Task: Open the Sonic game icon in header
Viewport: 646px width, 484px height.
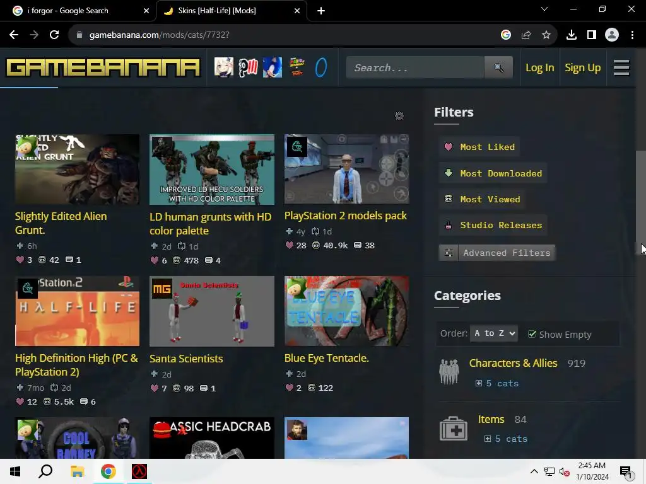Action: tap(273, 67)
